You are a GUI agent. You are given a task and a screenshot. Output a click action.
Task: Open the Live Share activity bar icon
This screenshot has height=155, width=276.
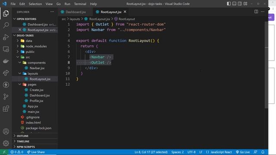(x=6, y=73)
